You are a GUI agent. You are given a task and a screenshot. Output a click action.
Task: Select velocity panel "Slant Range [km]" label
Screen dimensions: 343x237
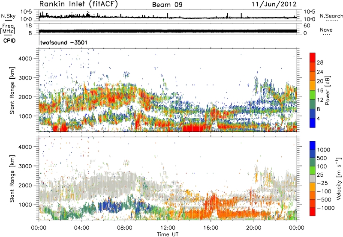[x=12, y=179]
